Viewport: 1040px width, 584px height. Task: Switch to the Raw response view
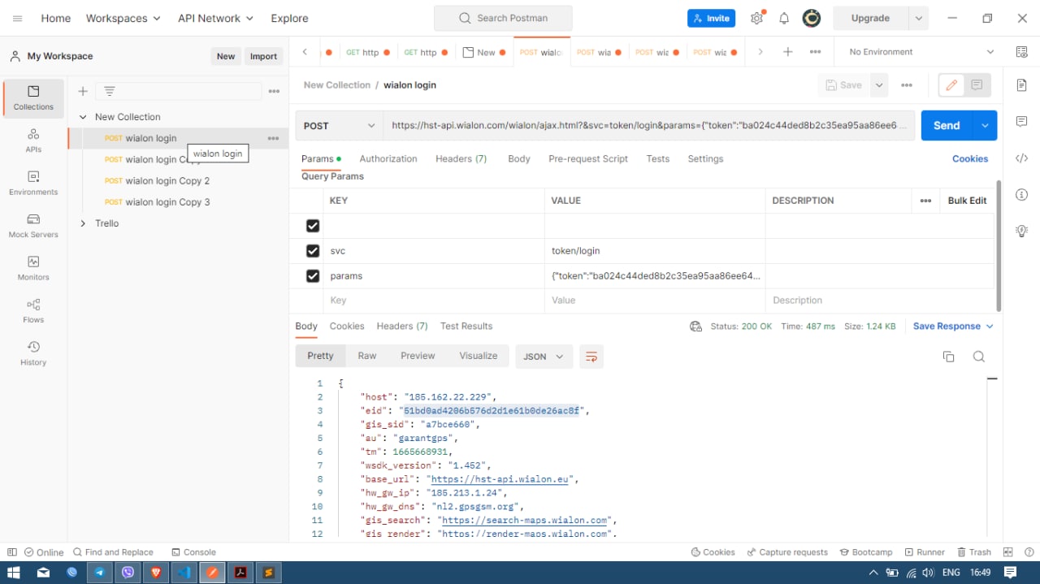pos(367,356)
